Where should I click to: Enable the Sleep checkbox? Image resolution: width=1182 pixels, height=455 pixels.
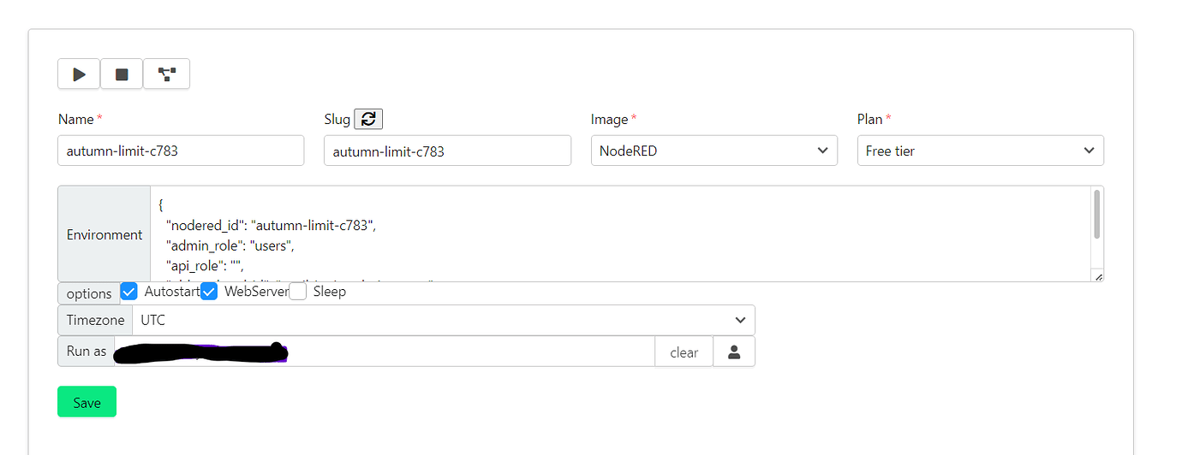298,292
